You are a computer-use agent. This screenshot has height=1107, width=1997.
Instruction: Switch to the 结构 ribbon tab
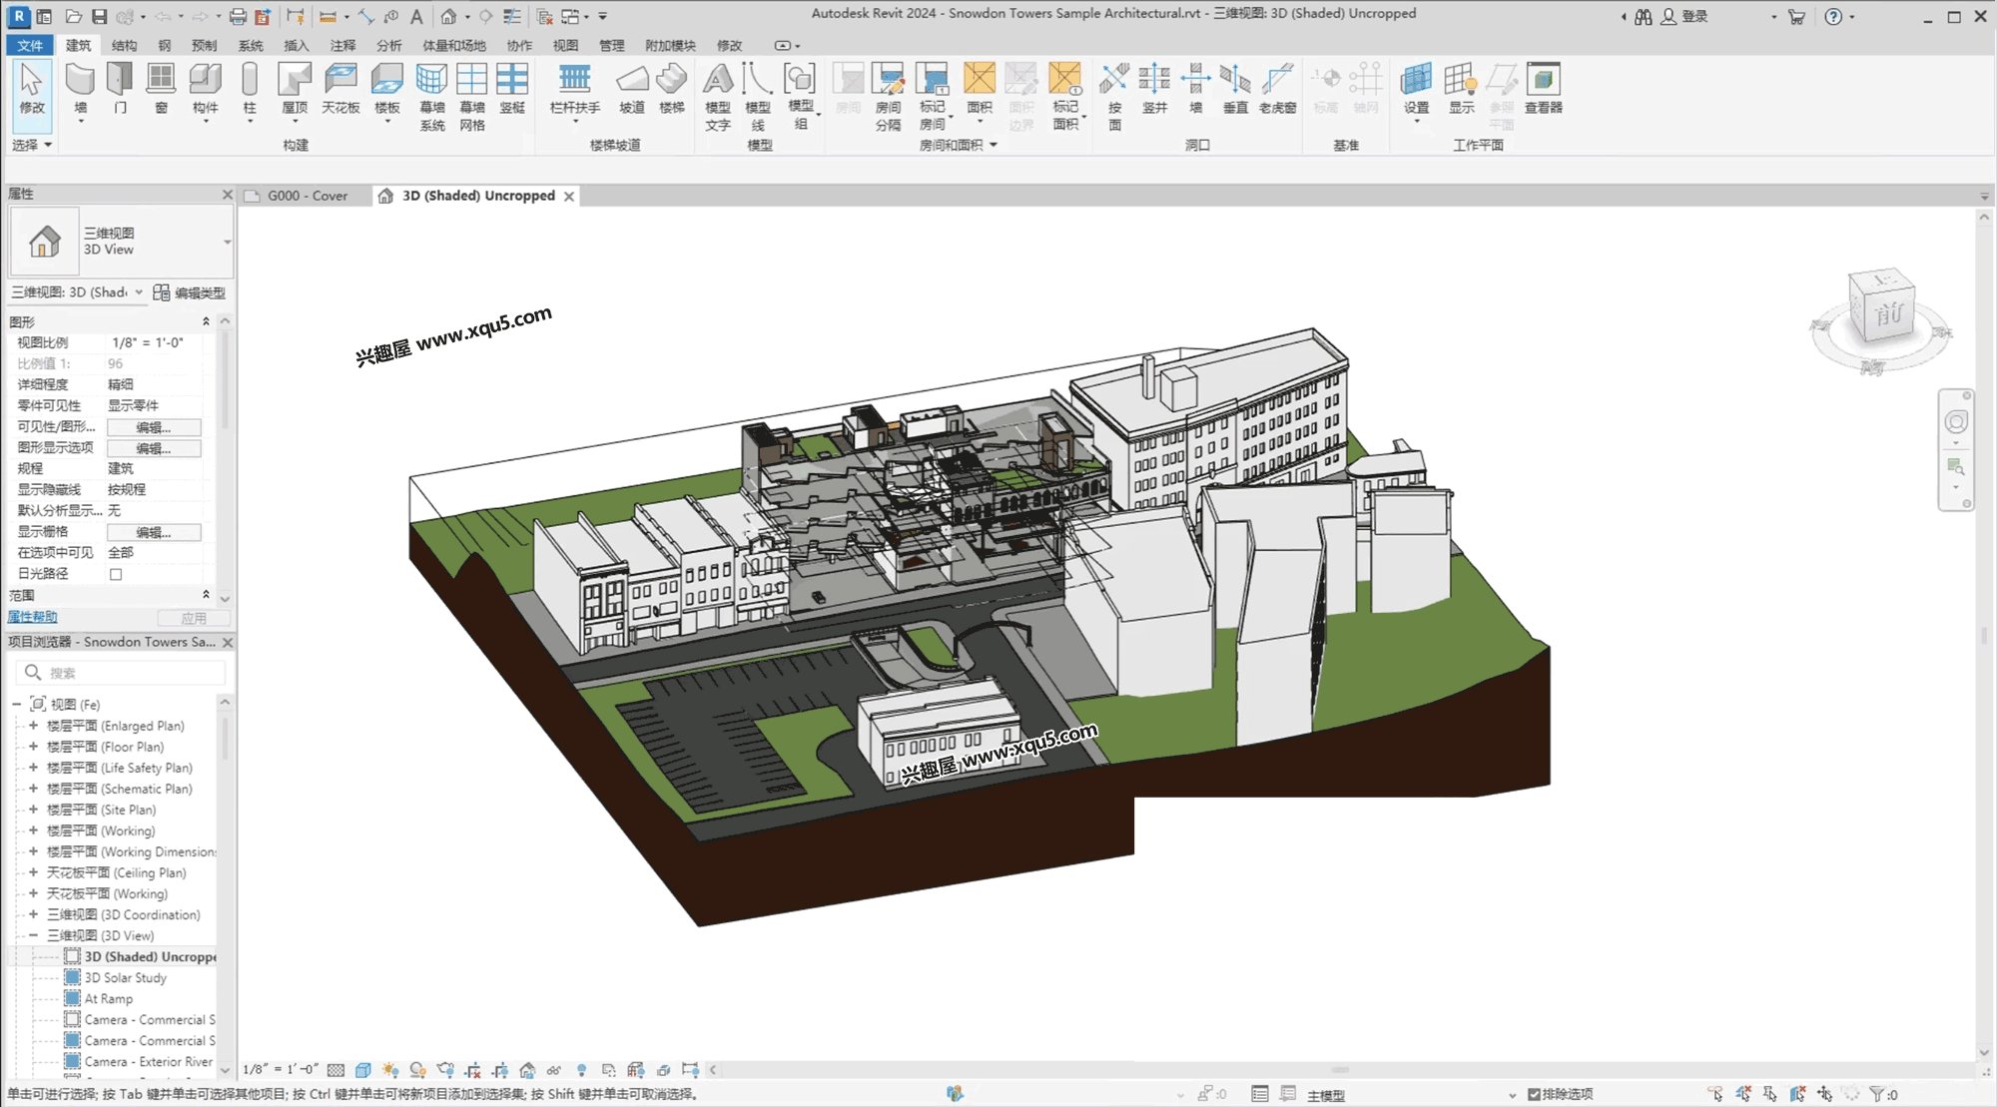point(124,45)
